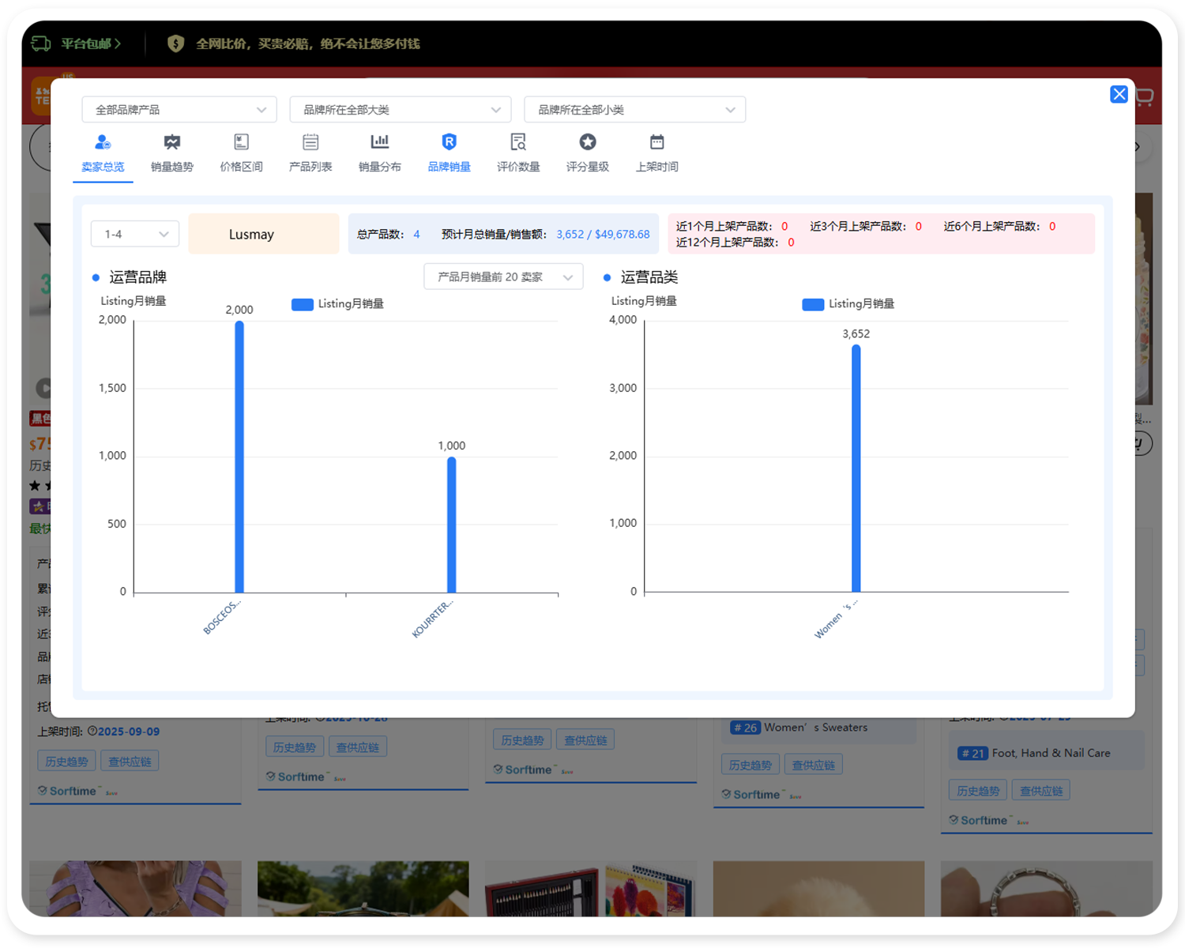Open the 产品月销量前 20 卖家 dropdown
Viewport: 1185px width, 948px height.
503,276
